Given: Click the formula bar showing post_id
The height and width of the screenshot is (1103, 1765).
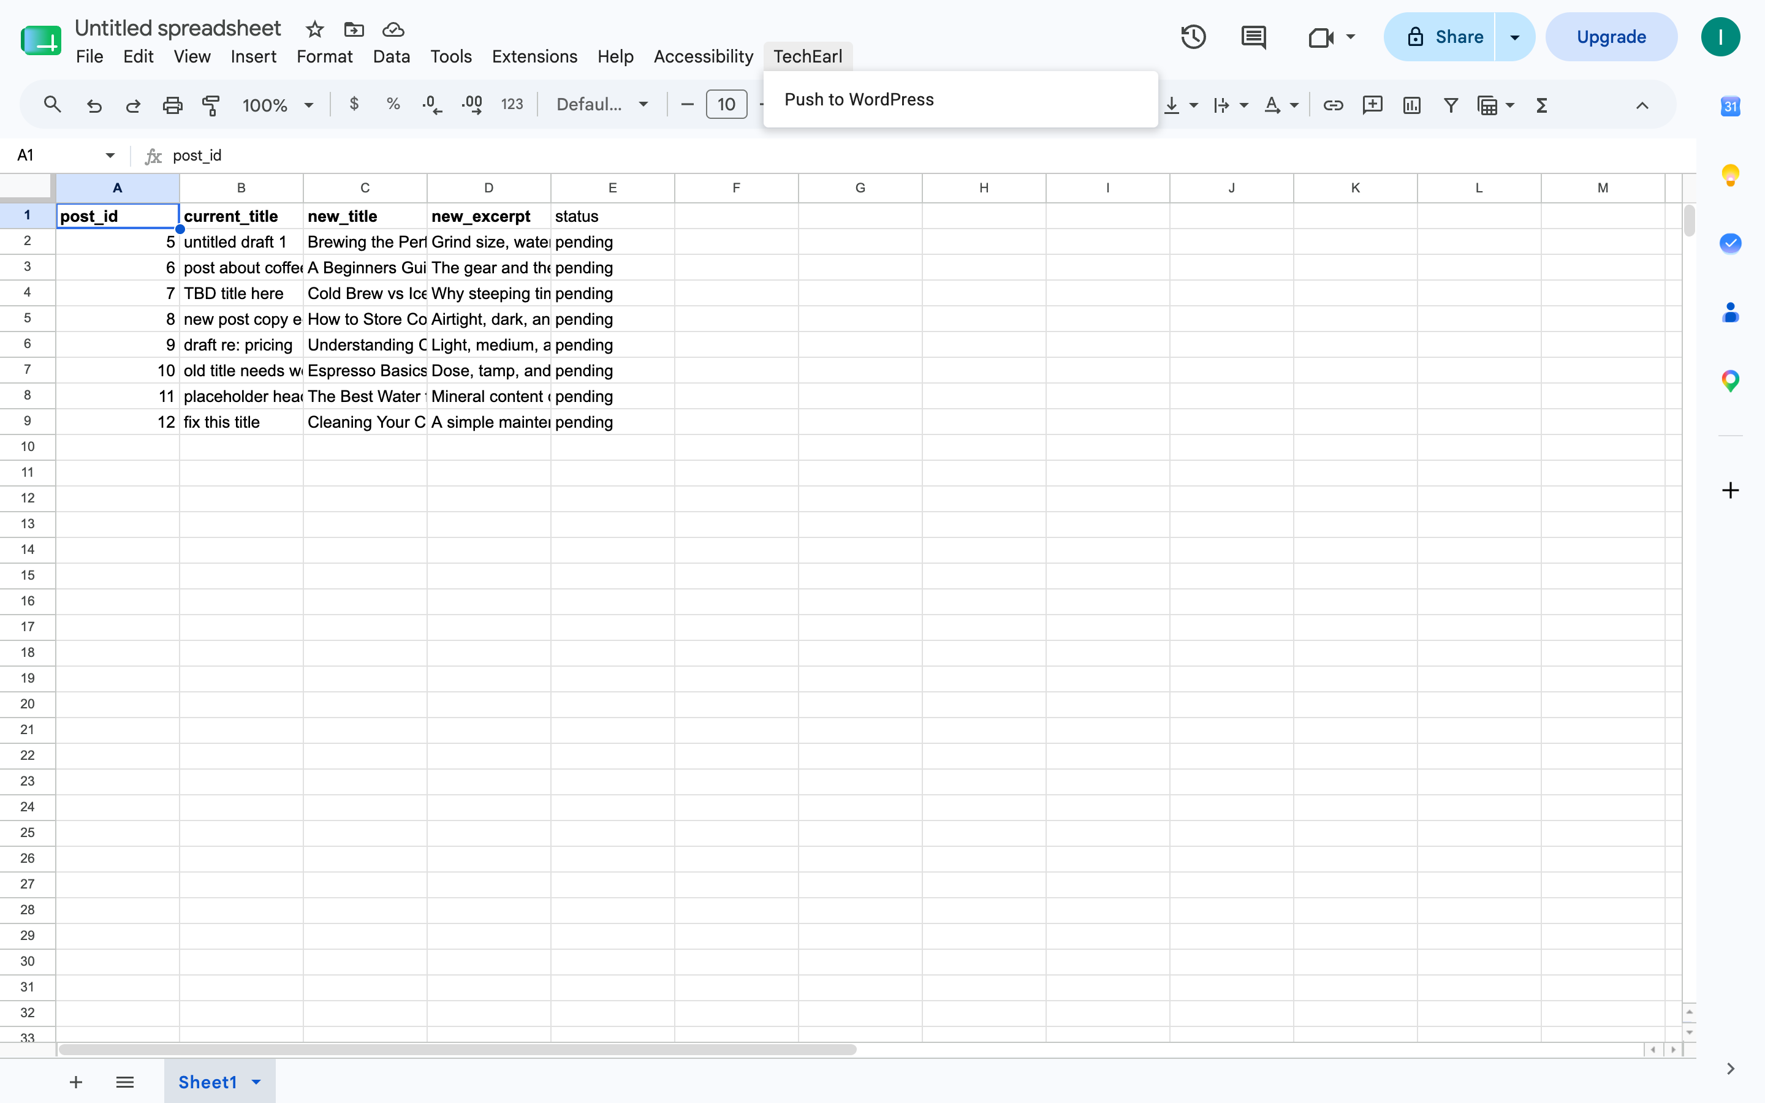Looking at the screenshot, I should click(926, 156).
